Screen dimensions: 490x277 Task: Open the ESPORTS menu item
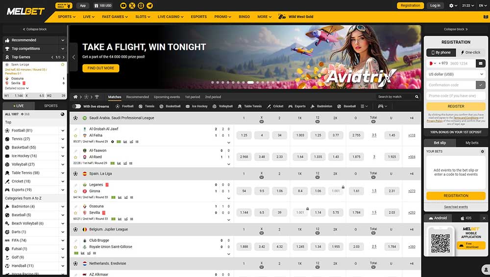click(x=199, y=17)
